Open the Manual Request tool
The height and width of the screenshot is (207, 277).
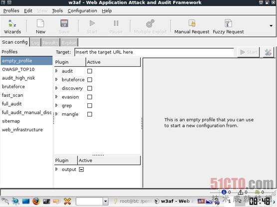(x=192, y=26)
